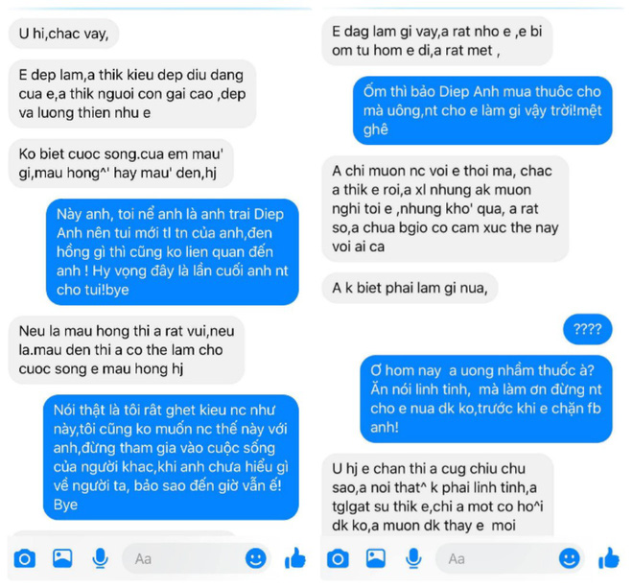Tap message starting 'Ko biet cuoc song'

point(121,164)
